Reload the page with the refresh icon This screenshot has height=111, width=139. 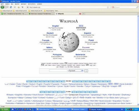pyautogui.click(x=11, y=7)
